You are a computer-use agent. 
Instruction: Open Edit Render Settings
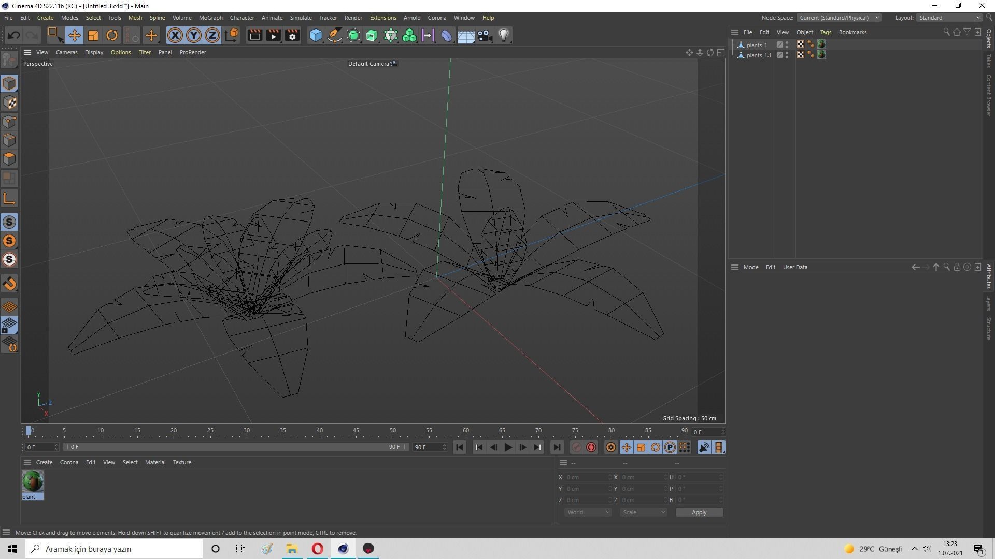pyautogui.click(x=292, y=35)
